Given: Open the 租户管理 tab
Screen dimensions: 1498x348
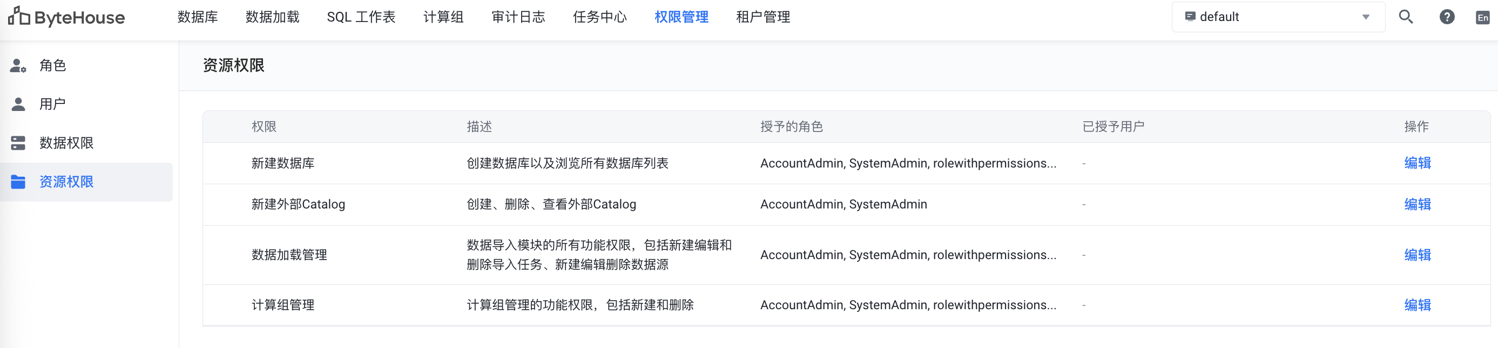Looking at the screenshot, I should [763, 17].
